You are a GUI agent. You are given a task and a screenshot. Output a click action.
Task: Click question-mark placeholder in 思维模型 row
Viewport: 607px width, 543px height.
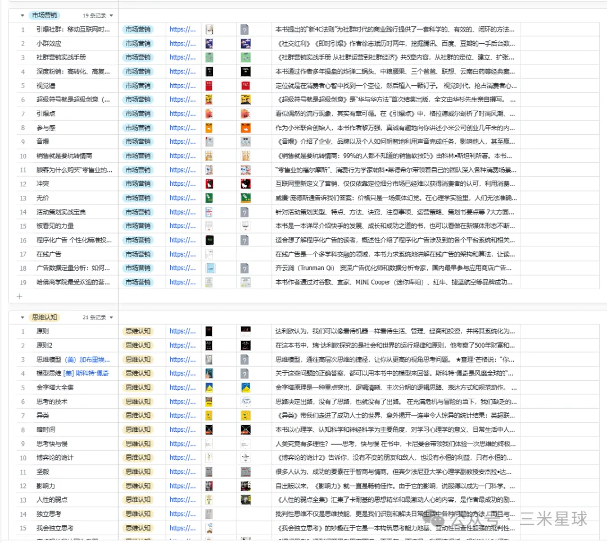pyautogui.click(x=244, y=359)
